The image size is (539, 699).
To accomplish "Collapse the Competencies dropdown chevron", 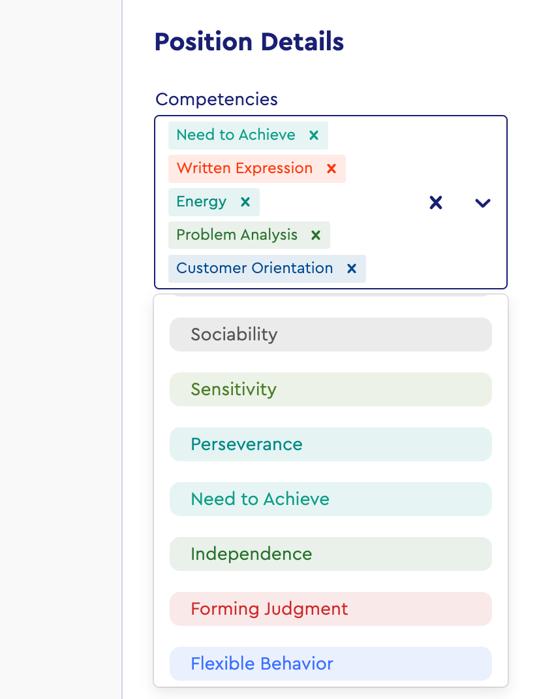I will coord(482,203).
